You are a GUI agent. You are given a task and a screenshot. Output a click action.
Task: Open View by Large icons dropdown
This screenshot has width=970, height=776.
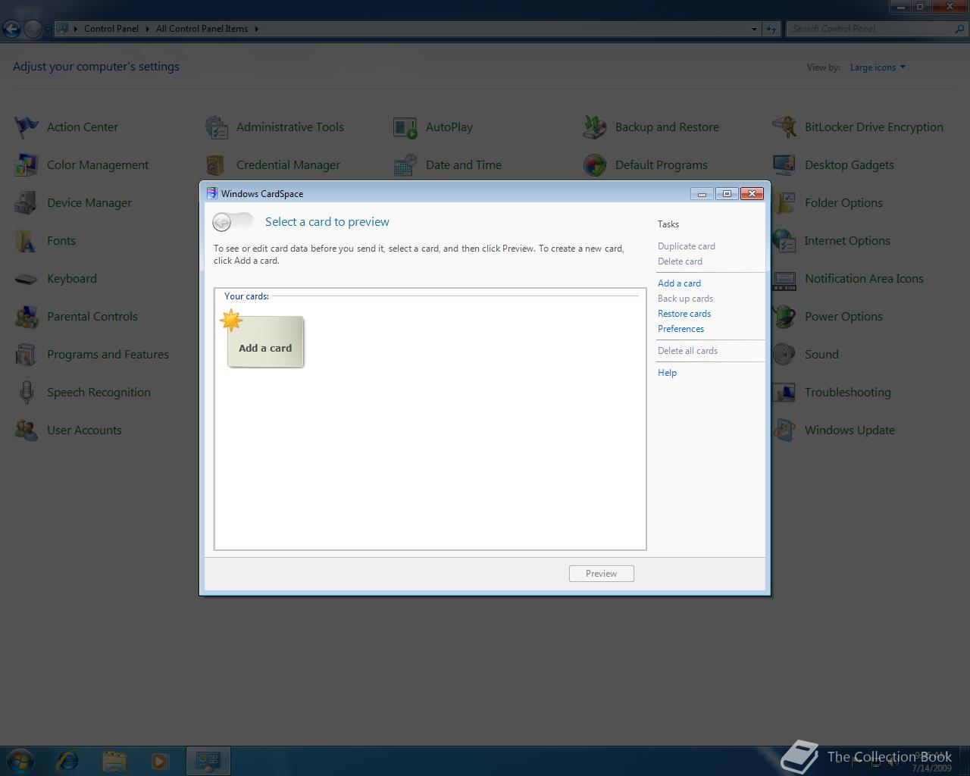coord(878,67)
